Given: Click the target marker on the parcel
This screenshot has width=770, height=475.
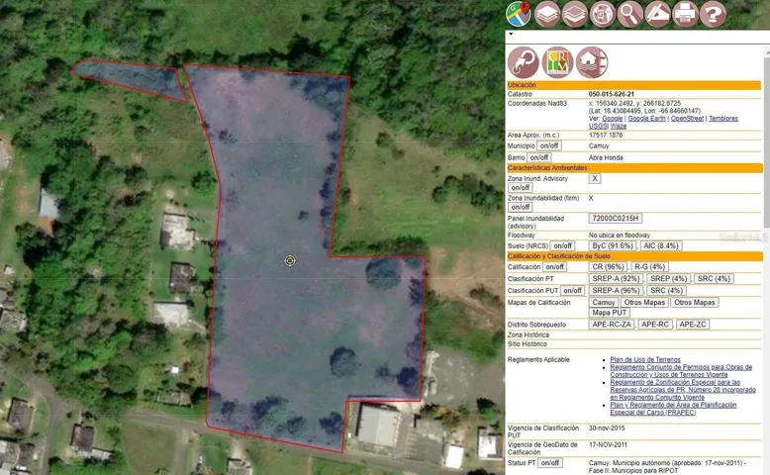Looking at the screenshot, I should tap(290, 260).
